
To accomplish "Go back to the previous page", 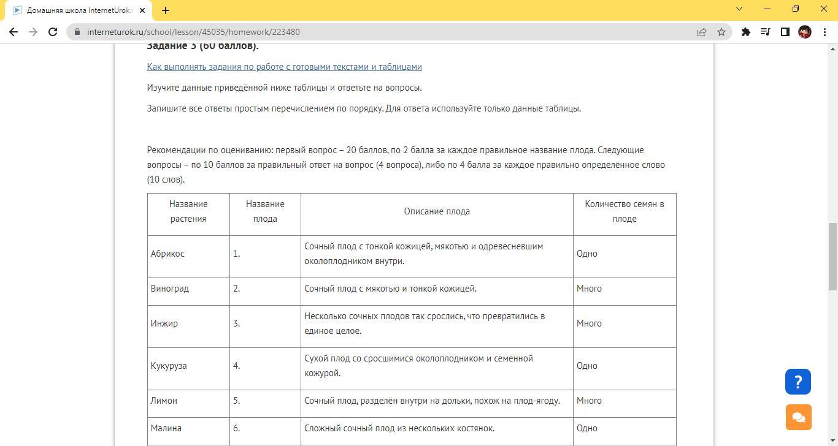I will pyautogui.click(x=13, y=32).
